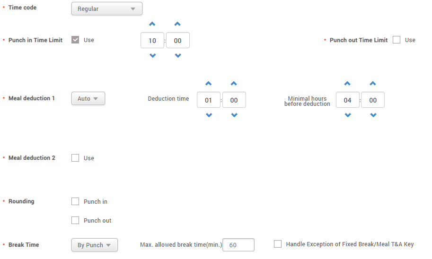Image resolution: width=432 pixels, height=259 pixels.
Task: Click Minimal hours before deduction minutes field
Action: [x=373, y=100]
